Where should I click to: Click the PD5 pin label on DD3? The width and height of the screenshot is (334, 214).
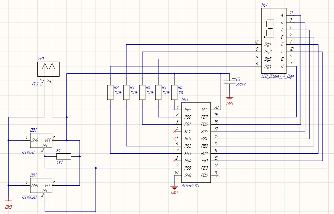[188, 168]
